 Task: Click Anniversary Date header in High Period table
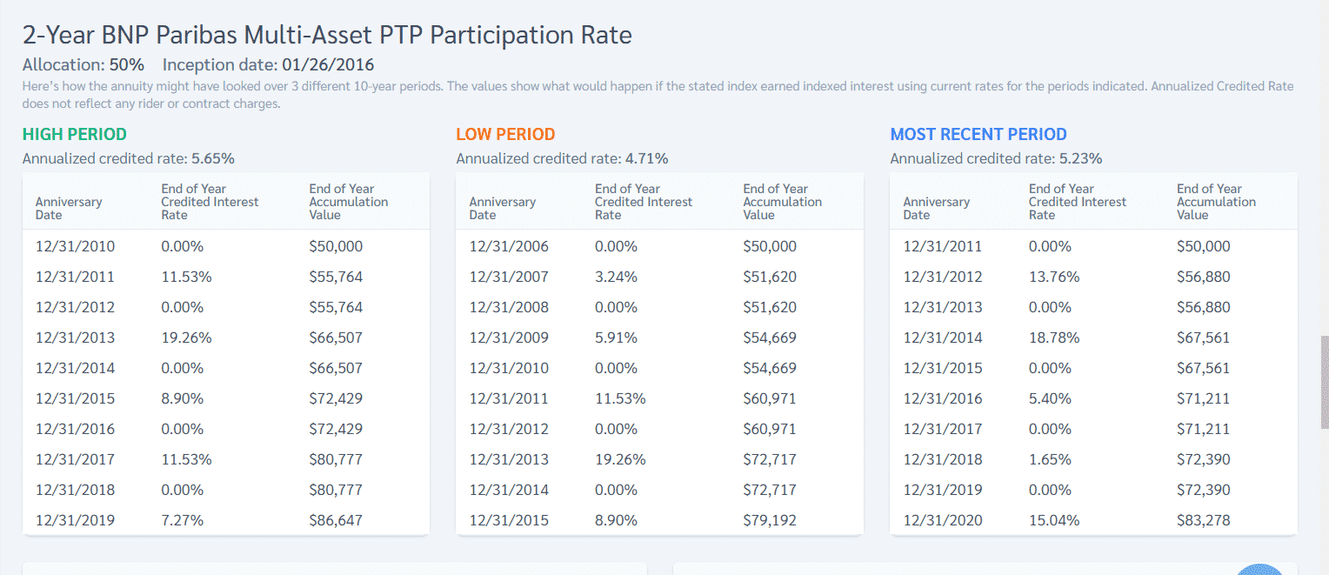pyautogui.click(x=69, y=208)
